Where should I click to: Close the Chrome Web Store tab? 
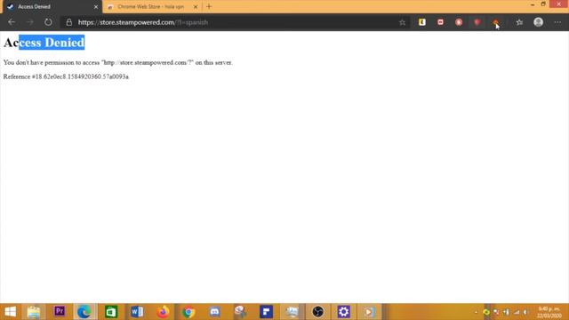click(196, 6)
